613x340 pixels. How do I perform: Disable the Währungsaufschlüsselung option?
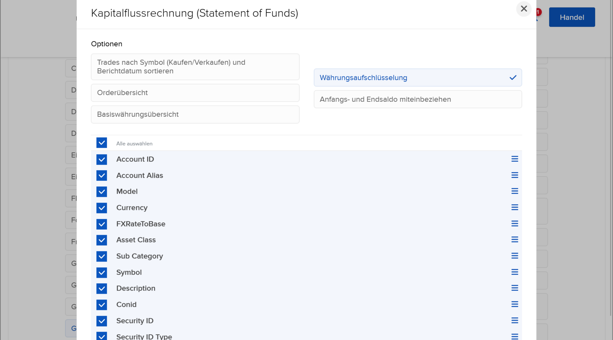(418, 78)
